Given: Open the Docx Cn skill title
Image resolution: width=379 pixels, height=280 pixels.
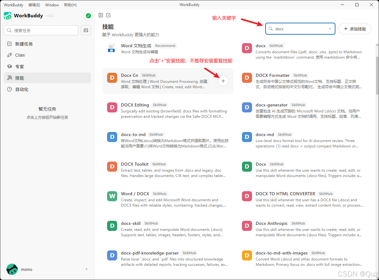Looking at the screenshot, I should click(129, 75).
